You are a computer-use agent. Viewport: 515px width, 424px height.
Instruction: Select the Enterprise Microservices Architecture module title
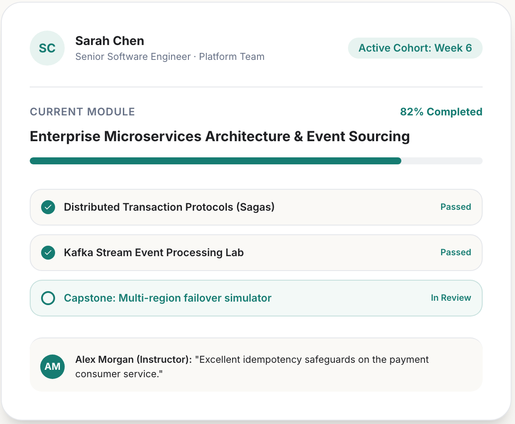(x=220, y=136)
